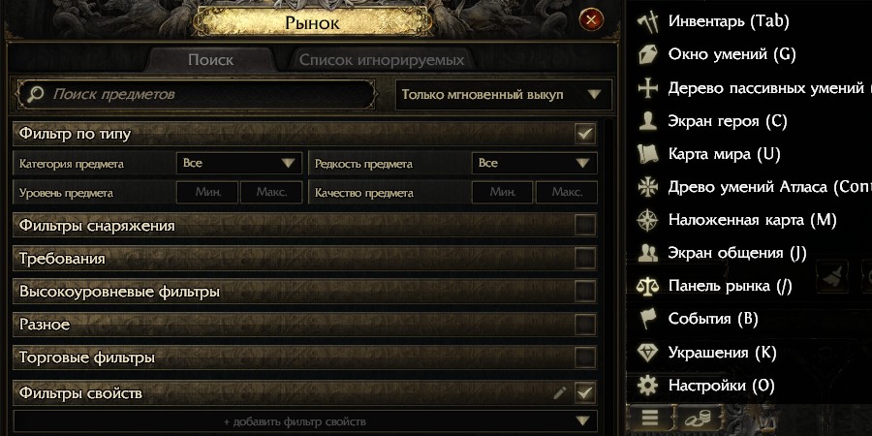Click the hamburger menu button at bottom
The height and width of the screenshot is (436, 872).
coord(650,420)
